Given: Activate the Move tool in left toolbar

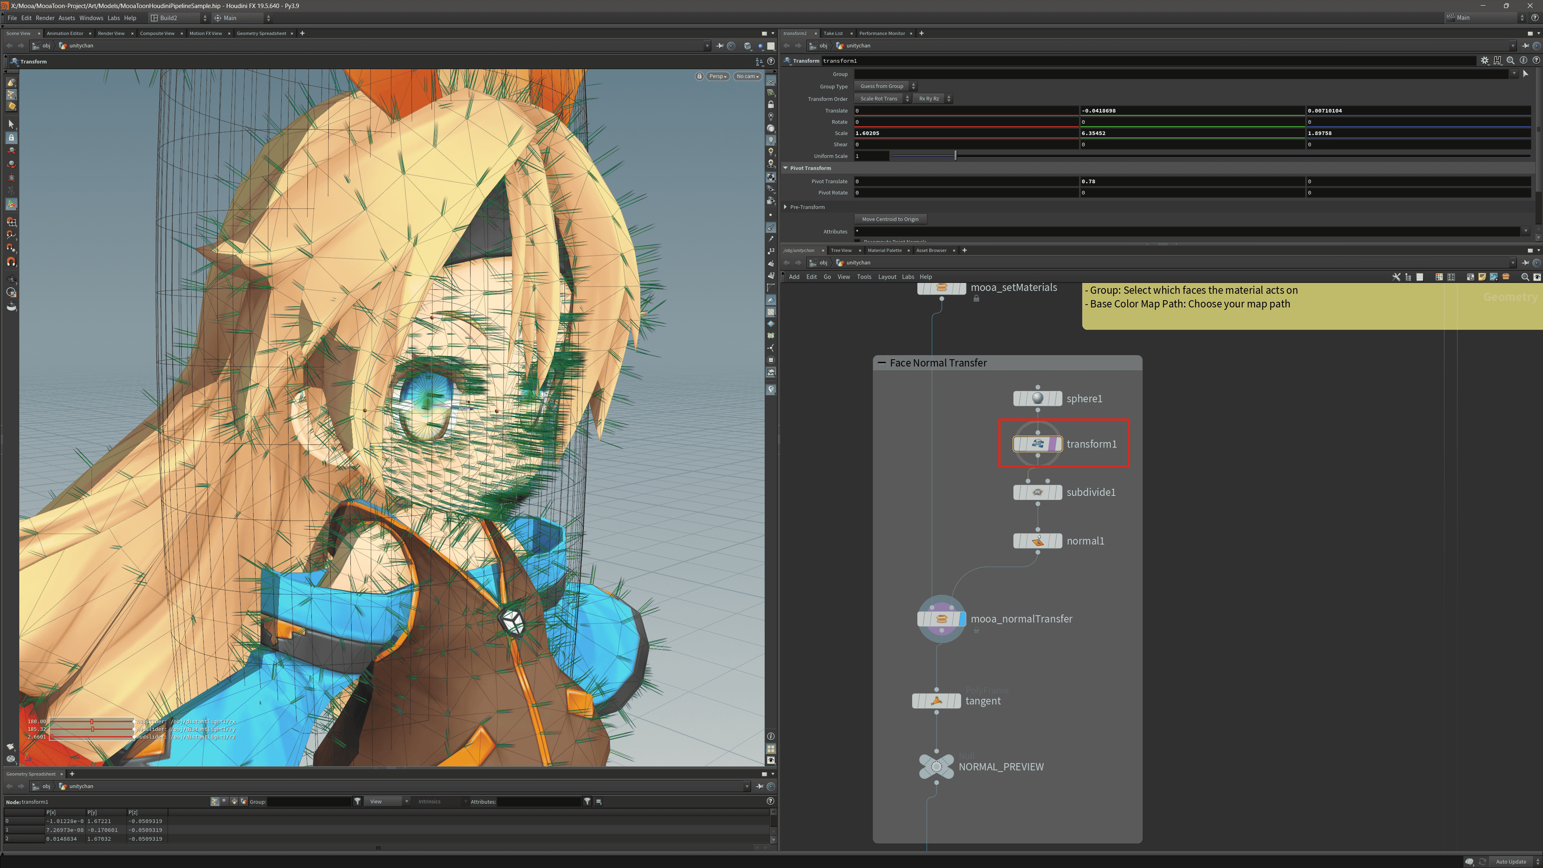Looking at the screenshot, I should tap(11, 151).
